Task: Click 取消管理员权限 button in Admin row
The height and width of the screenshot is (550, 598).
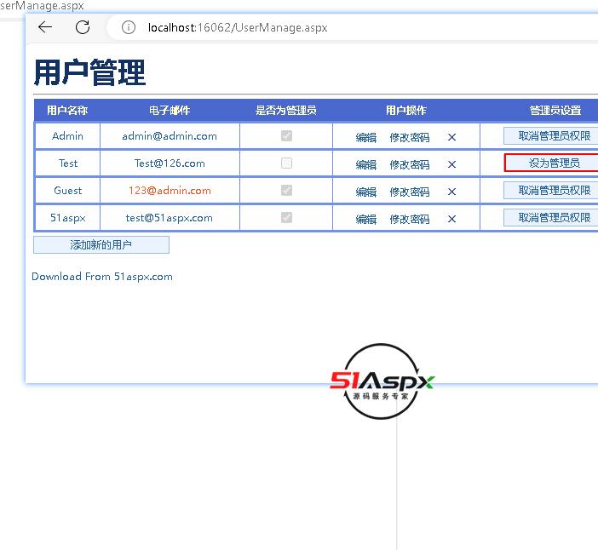Action: click(x=550, y=135)
